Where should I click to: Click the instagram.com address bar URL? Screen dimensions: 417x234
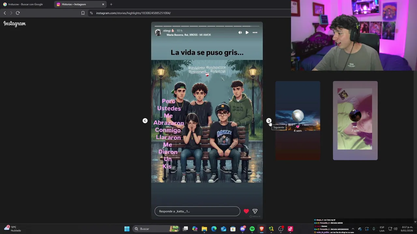tap(133, 13)
